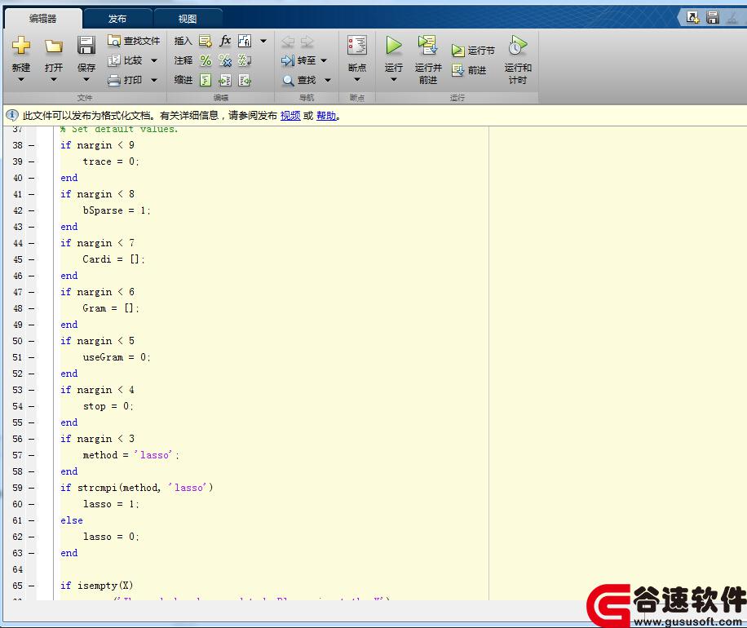
Task: Set breakpoint at line 38 dash
Action: (x=32, y=145)
